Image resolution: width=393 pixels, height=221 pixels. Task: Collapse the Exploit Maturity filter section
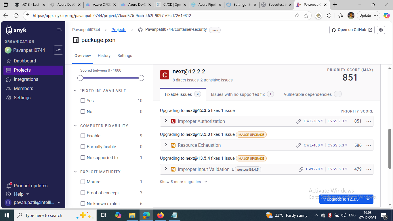click(75, 172)
